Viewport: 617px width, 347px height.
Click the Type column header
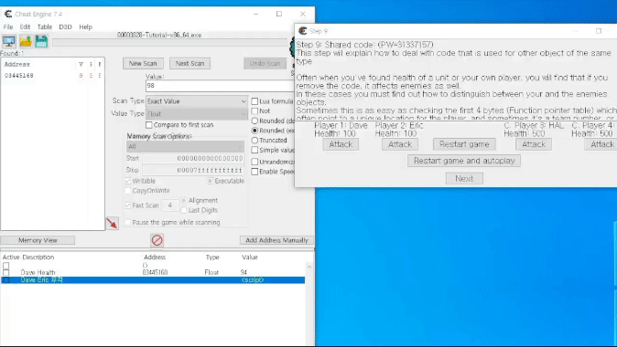tap(212, 258)
